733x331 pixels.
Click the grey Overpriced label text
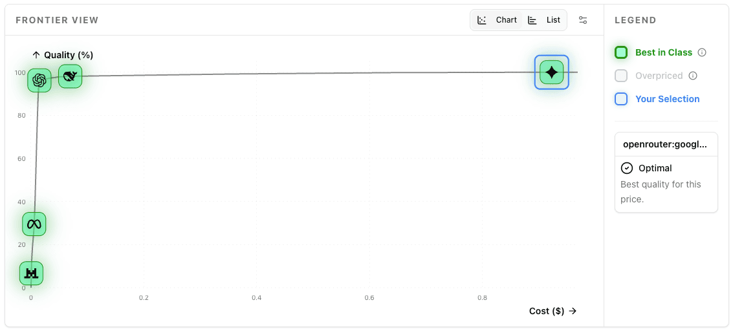pos(659,76)
